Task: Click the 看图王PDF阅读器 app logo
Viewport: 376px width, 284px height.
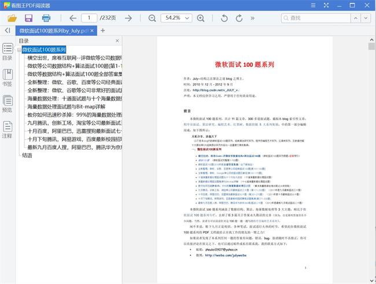Action: click(7, 5)
